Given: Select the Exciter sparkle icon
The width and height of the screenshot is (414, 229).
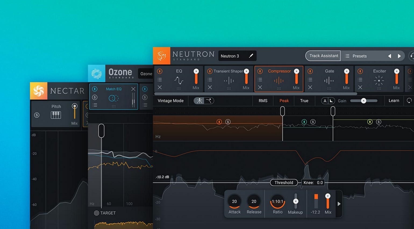Looking at the screenshot, I should (379, 81).
